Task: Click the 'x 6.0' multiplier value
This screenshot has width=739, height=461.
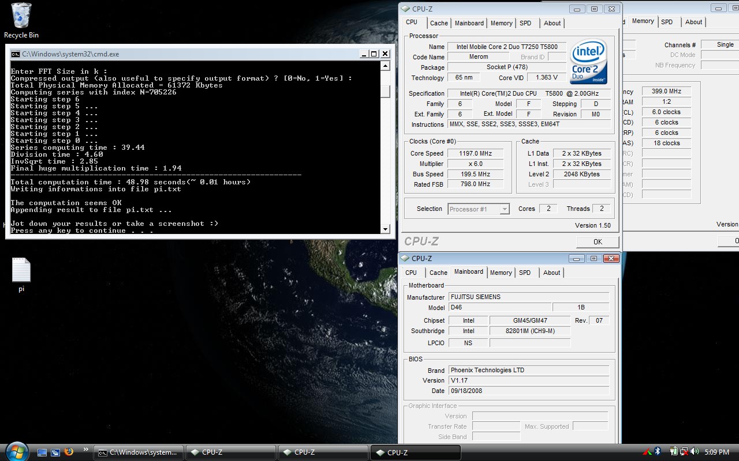Action: (x=475, y=164)
